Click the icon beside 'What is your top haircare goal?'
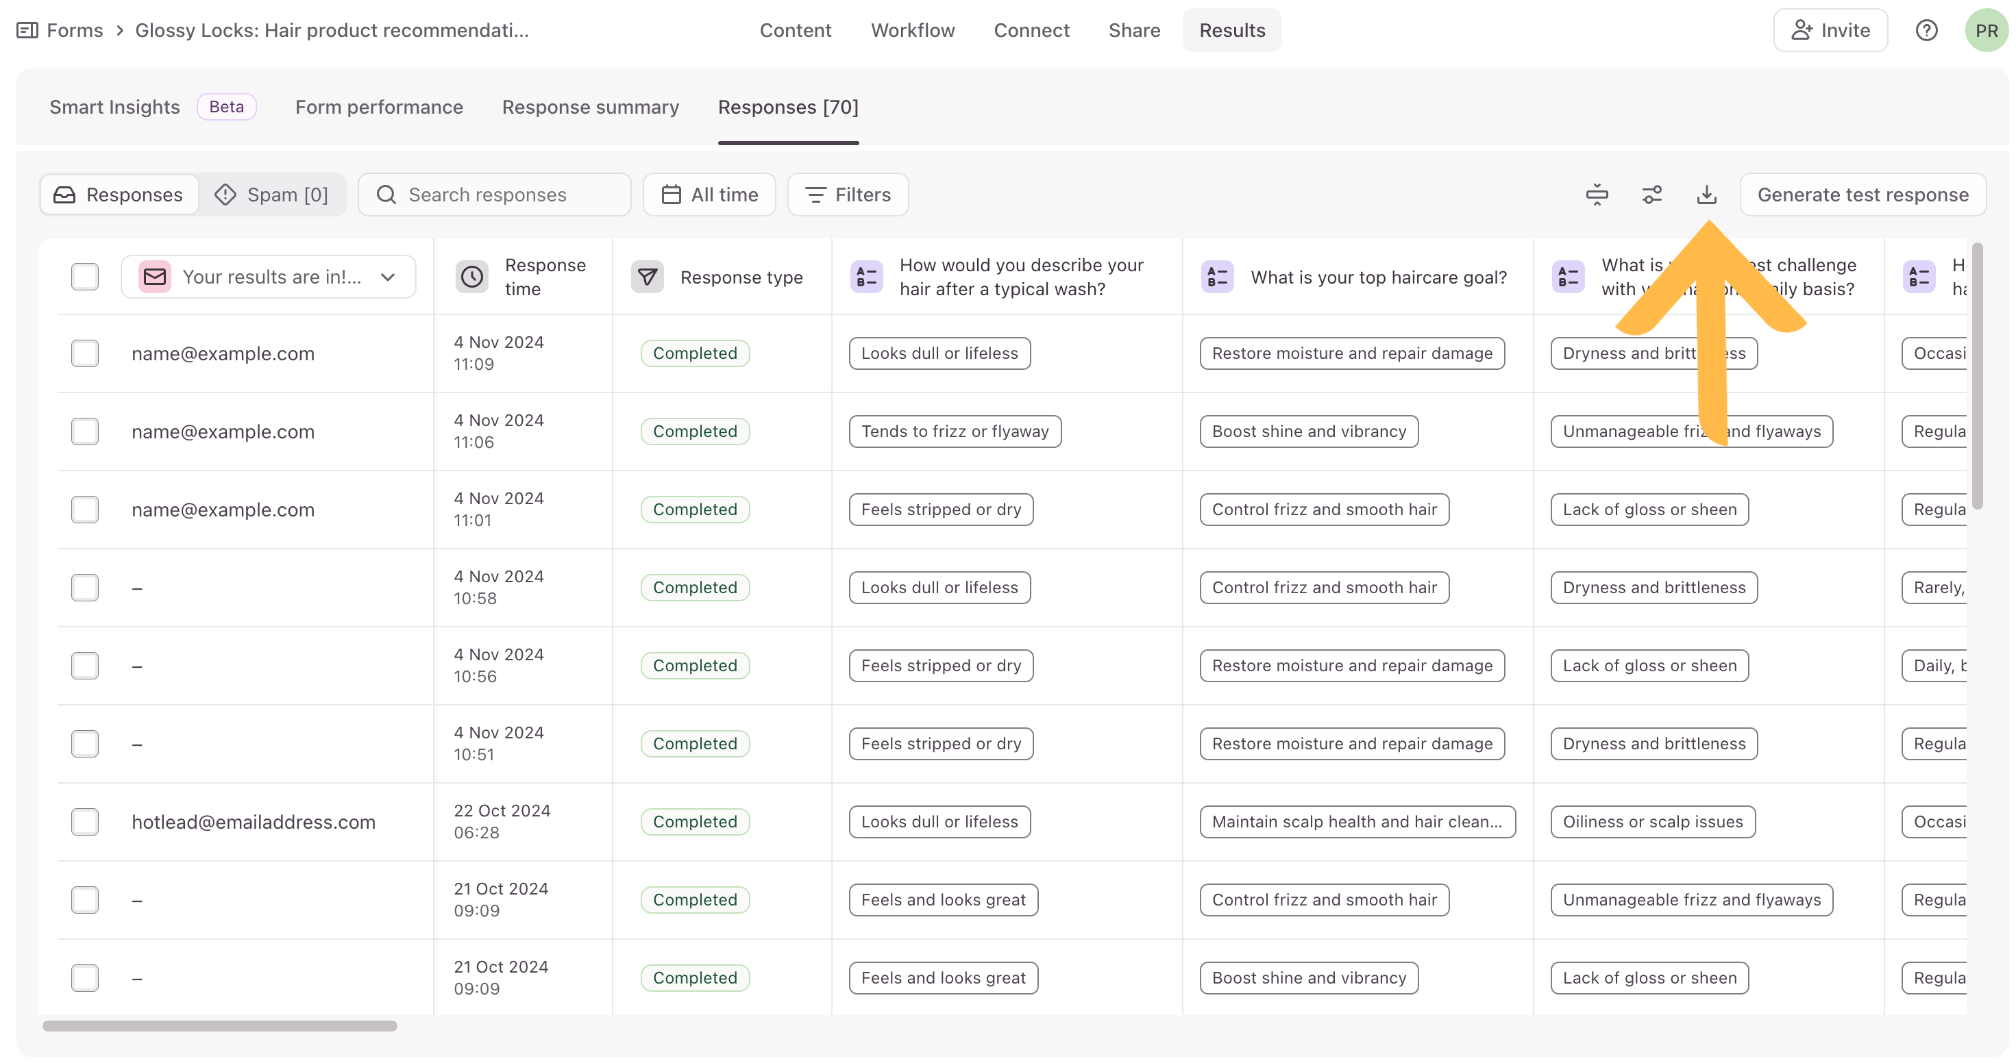This screenshot has width=2016, height=1063. [x=1217, y=277]
